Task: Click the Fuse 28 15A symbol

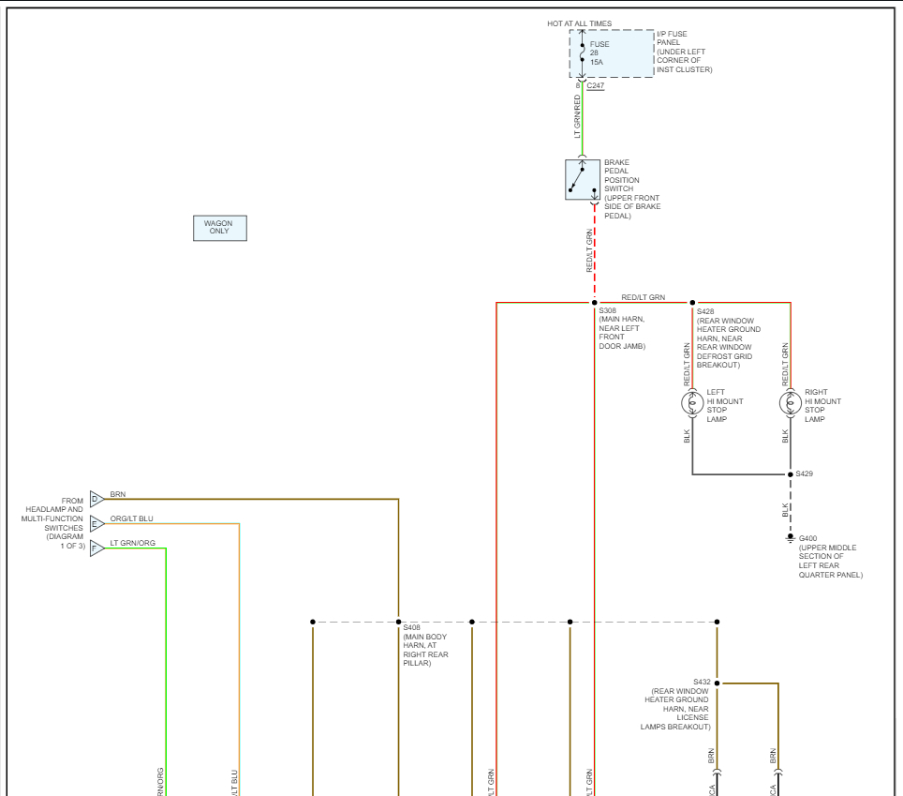Action: [x=583, y=53]
